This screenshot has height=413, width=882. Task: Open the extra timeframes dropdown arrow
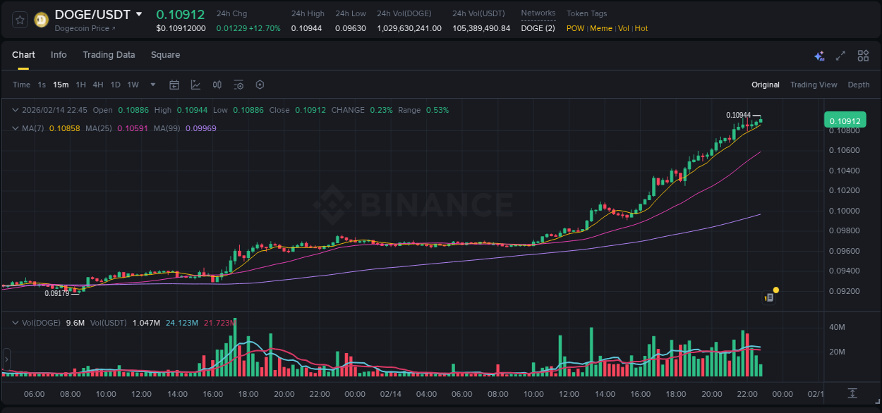click(152, 85)
